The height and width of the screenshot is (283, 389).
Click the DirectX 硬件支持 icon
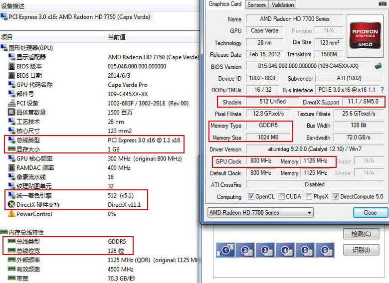coord(11,204)
